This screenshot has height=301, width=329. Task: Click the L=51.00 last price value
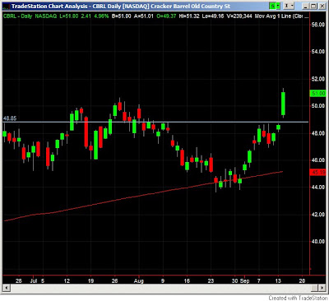coord(68,16)
